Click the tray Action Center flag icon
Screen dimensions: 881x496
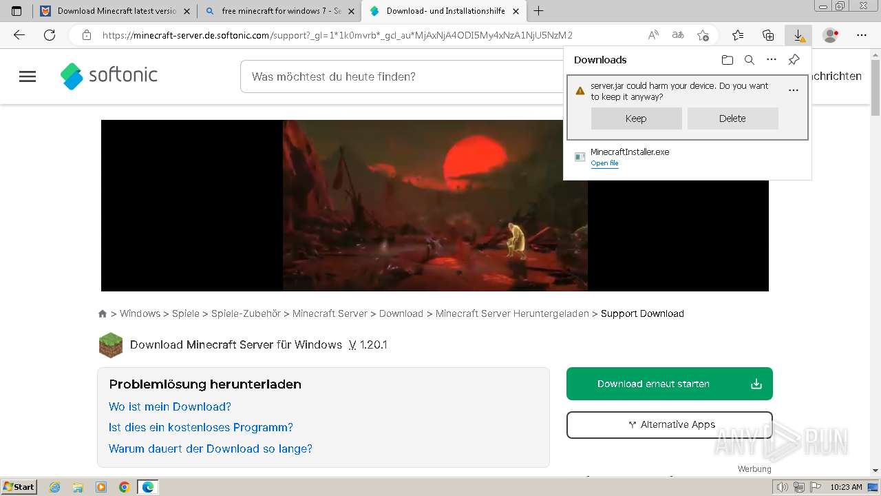click(x=815, y=487)
